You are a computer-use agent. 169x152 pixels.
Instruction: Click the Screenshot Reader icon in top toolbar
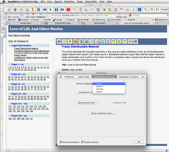(74, 9)
